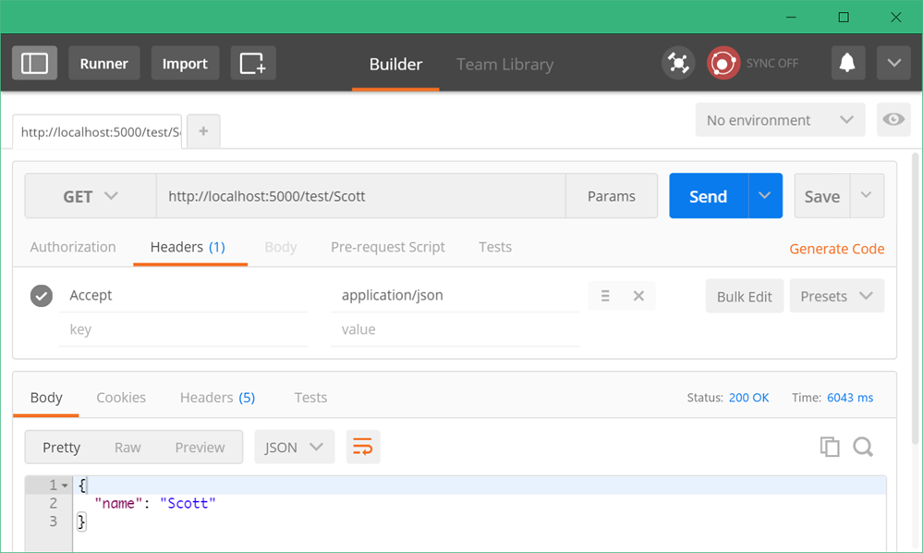Uncheck the Accept header checkbox
Screen dimensions: 923x553
tap(41, 295)
